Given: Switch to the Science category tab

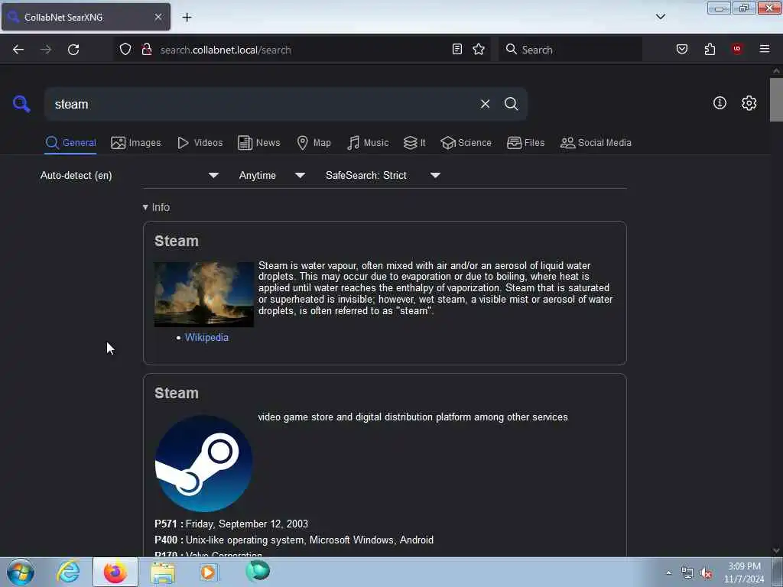Looking at the screenshot, I should [466, 143].
